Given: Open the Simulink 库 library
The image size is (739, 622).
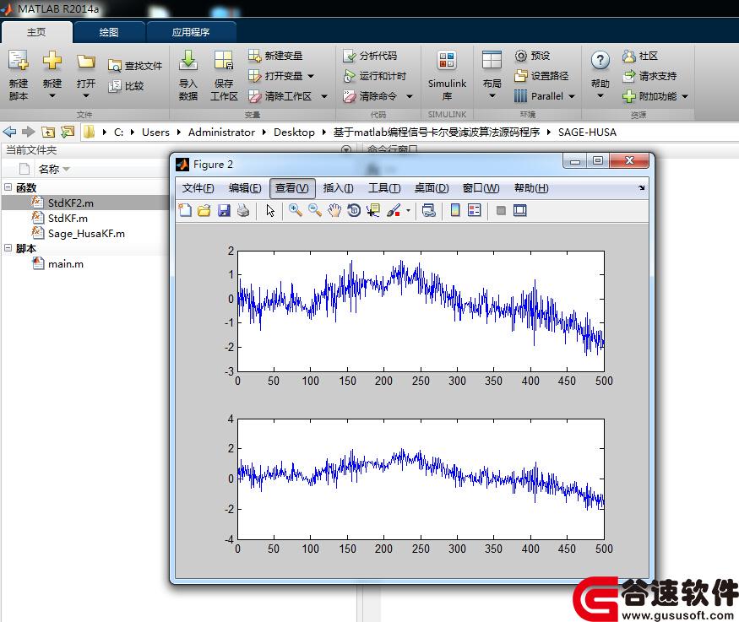Looking at the screenshot, I should 447,75.
